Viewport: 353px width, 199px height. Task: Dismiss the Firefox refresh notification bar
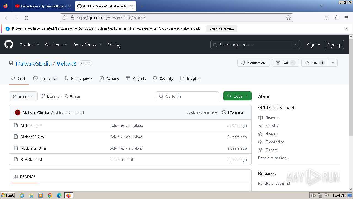click(x=346, y=29)
